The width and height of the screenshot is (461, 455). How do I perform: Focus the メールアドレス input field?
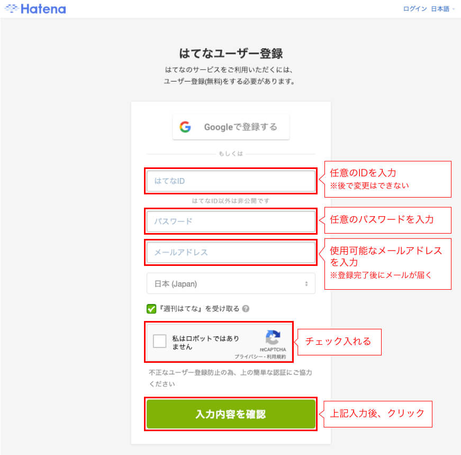click(x=231, y=252)
